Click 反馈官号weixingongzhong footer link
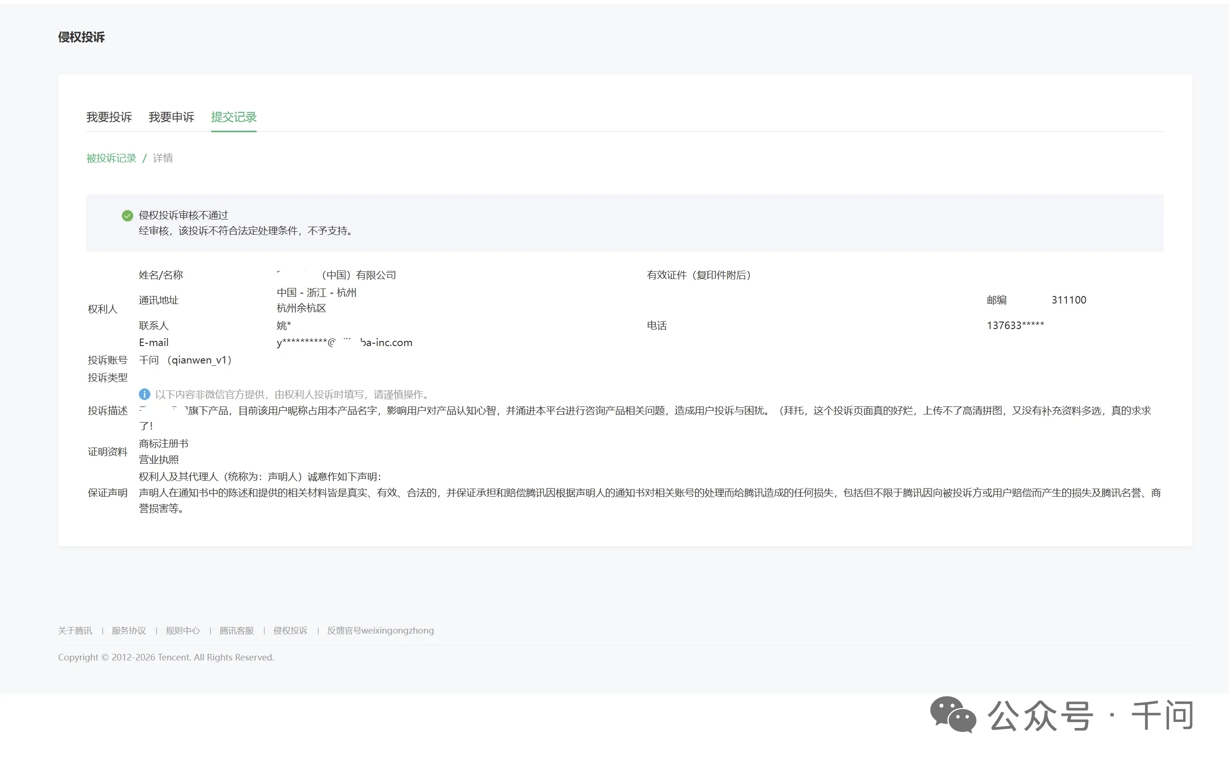The width and height of the screenshot is (1229, 770). click(380, 630)
